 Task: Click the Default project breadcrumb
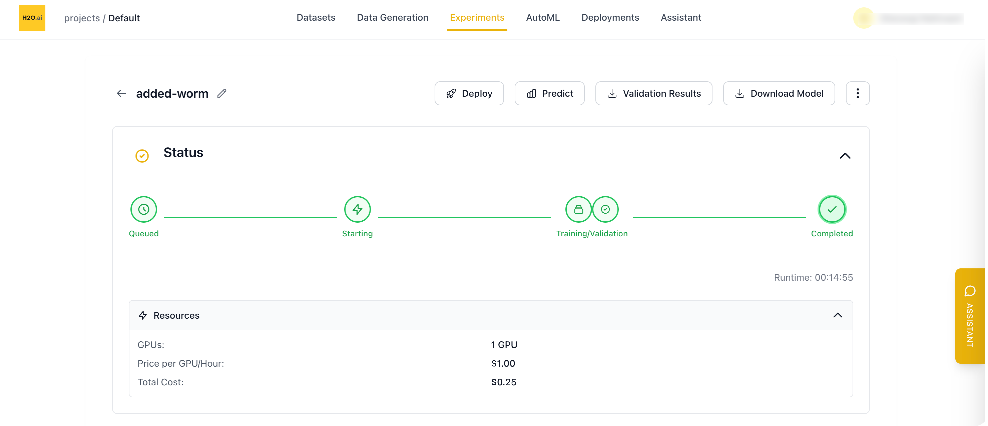click(124, 18)
